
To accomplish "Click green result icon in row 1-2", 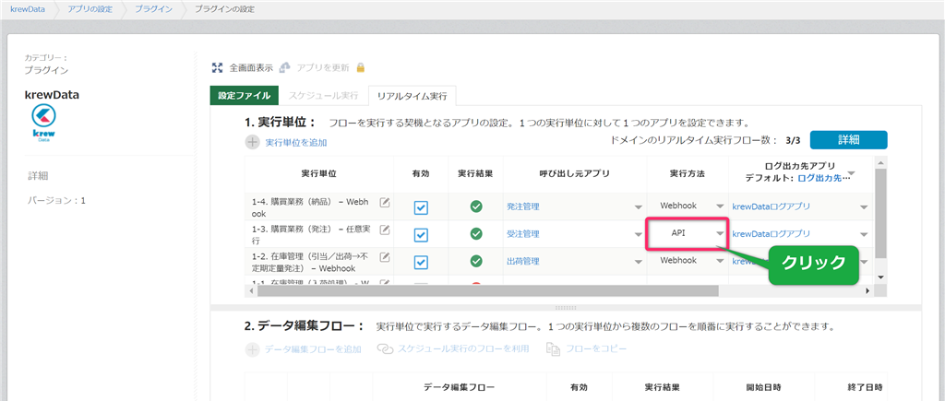I will [x=476, y=261].
